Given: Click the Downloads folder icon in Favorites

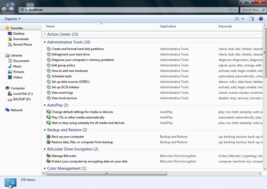Looking at the screenshot, I should [10, 39].
